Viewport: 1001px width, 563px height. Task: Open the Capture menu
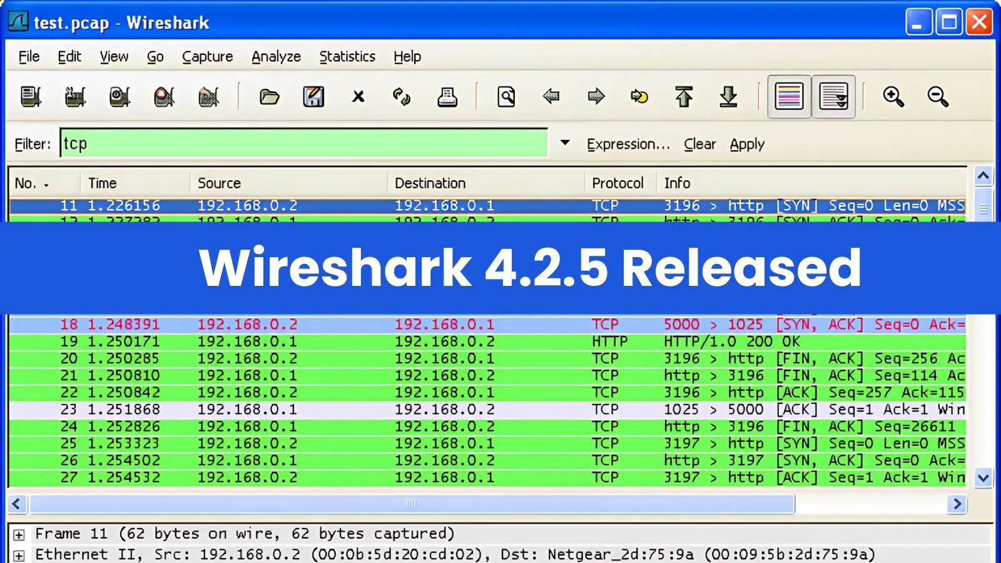208,56
